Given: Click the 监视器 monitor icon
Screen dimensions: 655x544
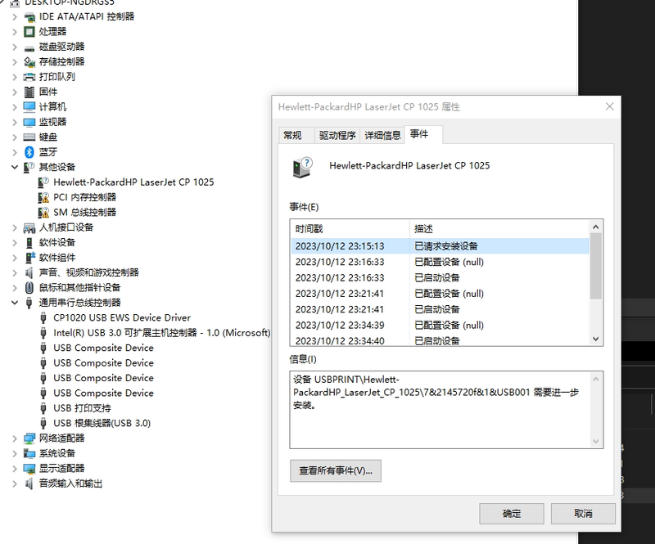Looking at the screenshot, I should click(29, 122).
